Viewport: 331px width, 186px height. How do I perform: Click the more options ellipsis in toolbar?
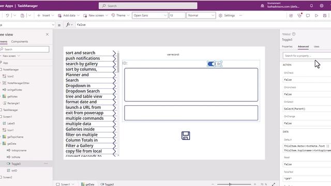(x=240, y=16)
